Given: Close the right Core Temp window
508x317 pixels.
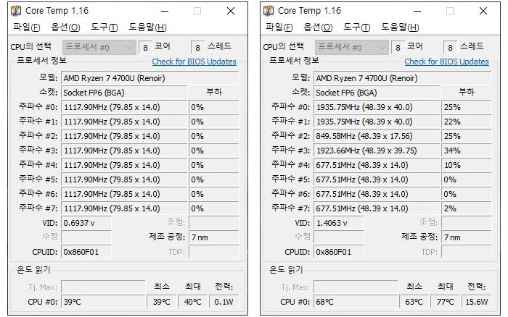Looking at the screenshot, I should [x=483, y=12].
